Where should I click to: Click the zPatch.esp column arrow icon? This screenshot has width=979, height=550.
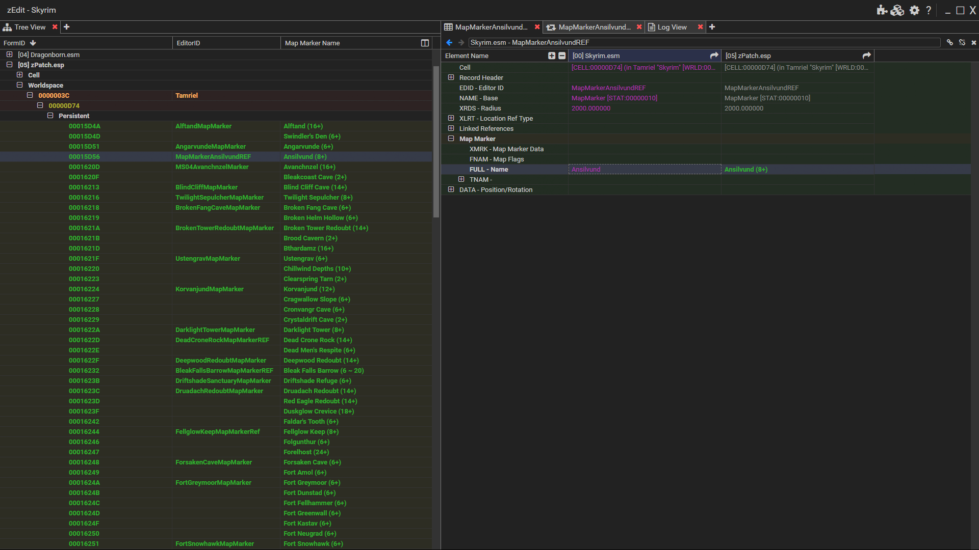[x=866, y=56]
